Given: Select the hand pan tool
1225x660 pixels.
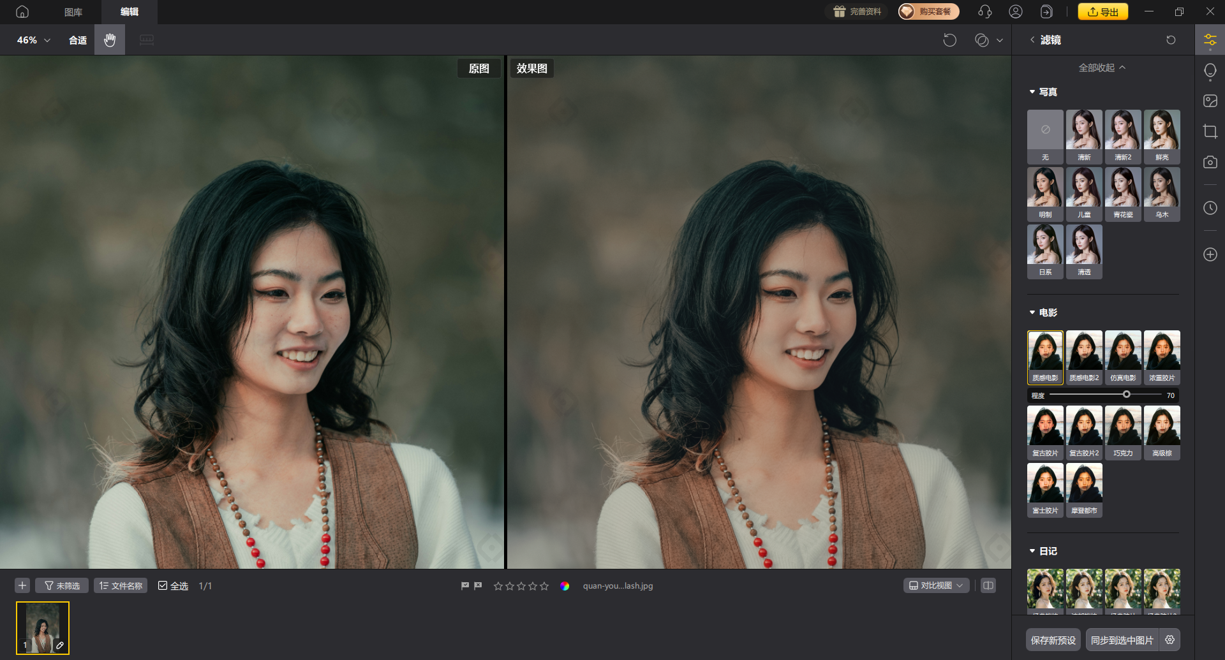Looking at the screenshot, I should coord(110,40).
